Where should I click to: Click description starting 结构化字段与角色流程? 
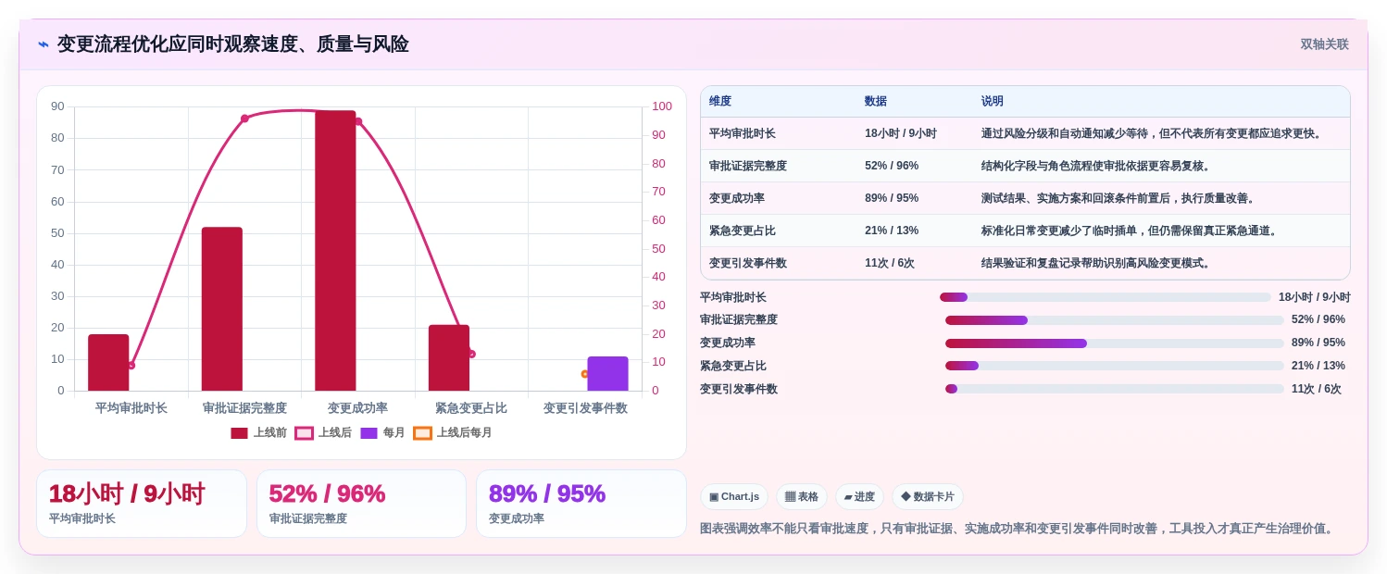point(1096,166)
